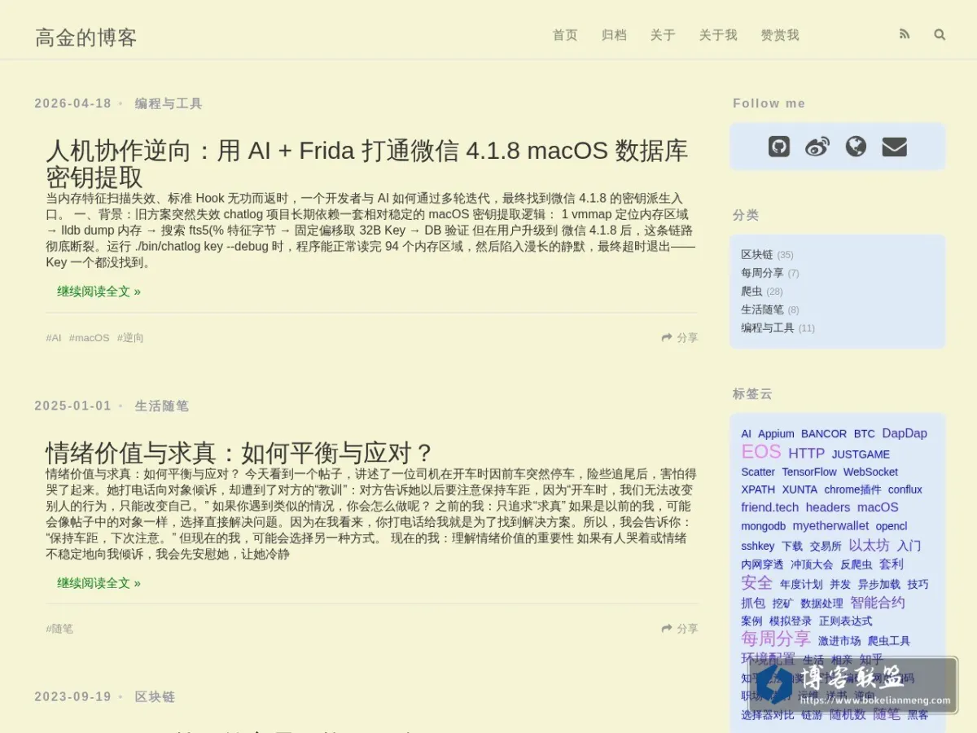The width and height of the screenshot is (977, 733).
Task: Click the macOS tag in tag cloud
Action: [878, 507]
